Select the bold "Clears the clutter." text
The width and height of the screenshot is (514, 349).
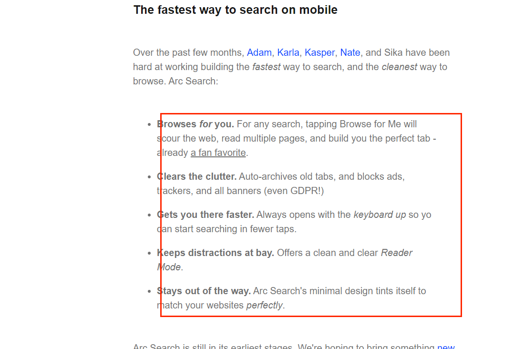[x=196, y=176]
